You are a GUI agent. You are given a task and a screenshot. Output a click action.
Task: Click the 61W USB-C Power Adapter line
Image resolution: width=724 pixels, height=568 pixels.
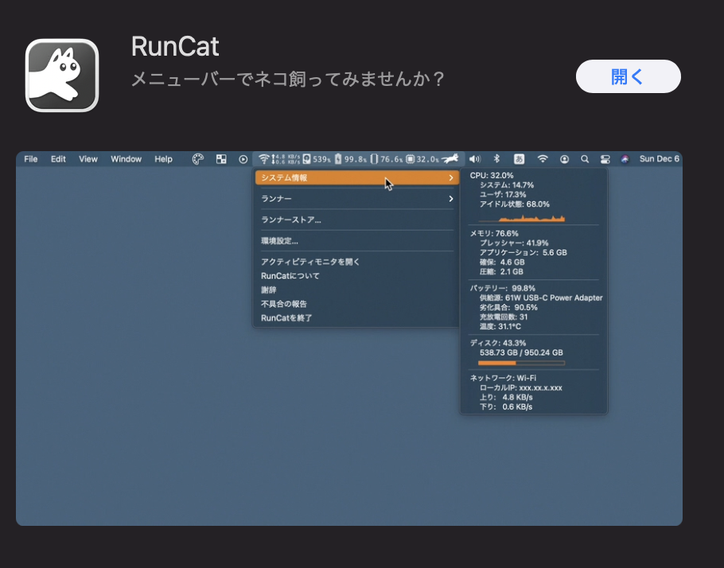click(x=541, y=298)
